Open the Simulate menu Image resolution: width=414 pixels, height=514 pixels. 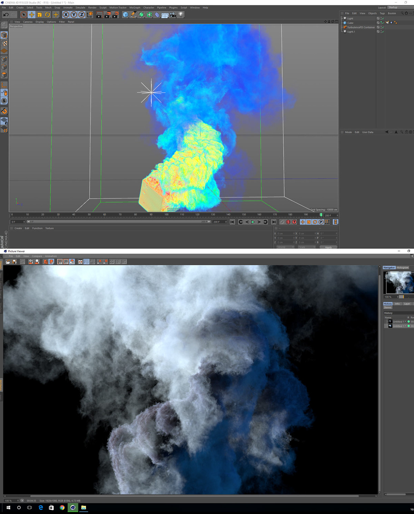coord(80,8)
